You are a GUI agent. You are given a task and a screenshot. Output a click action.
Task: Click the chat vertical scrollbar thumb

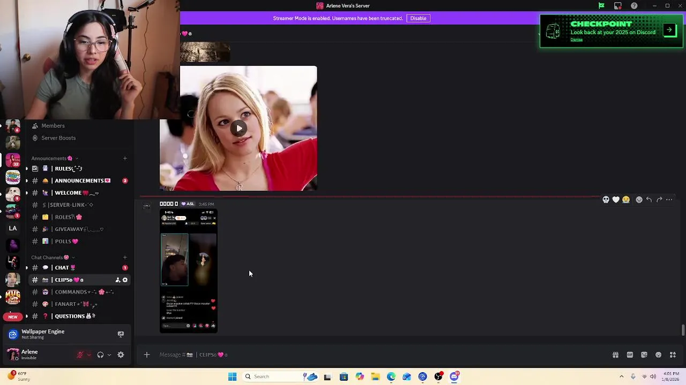coord(682,330)
